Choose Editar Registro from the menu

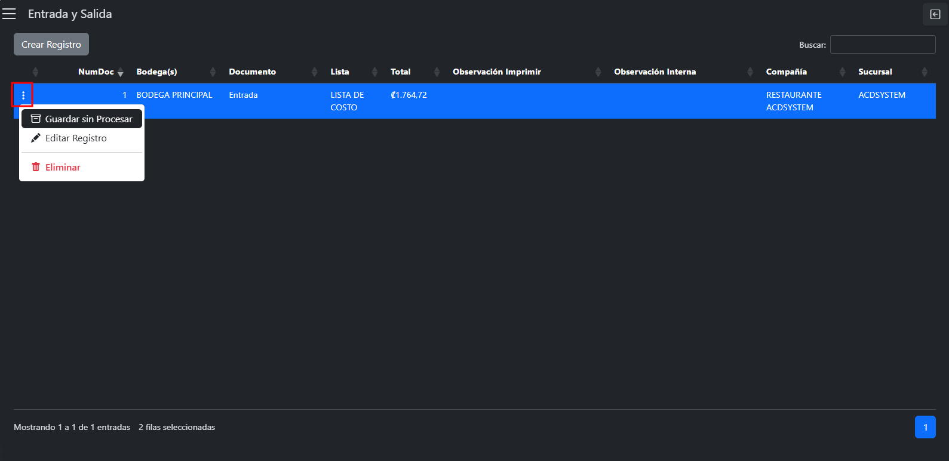tap(76, 138)
